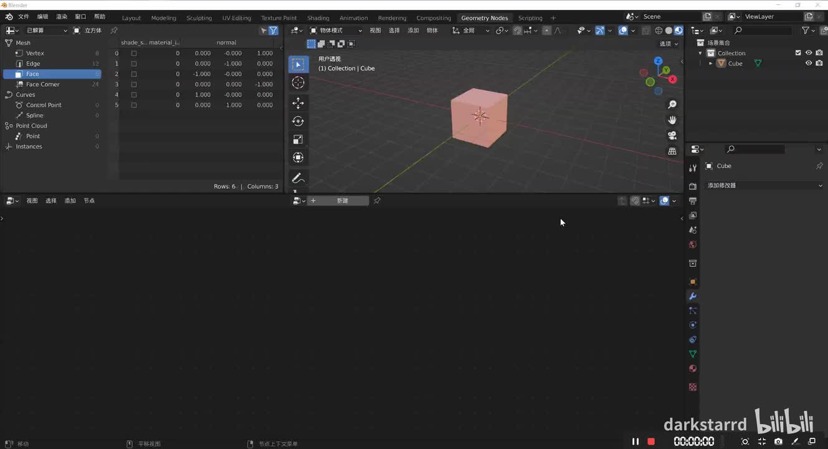
Task: Open the outliner filter dropdown
Action: pyautogui.click(x=808, y=30)
